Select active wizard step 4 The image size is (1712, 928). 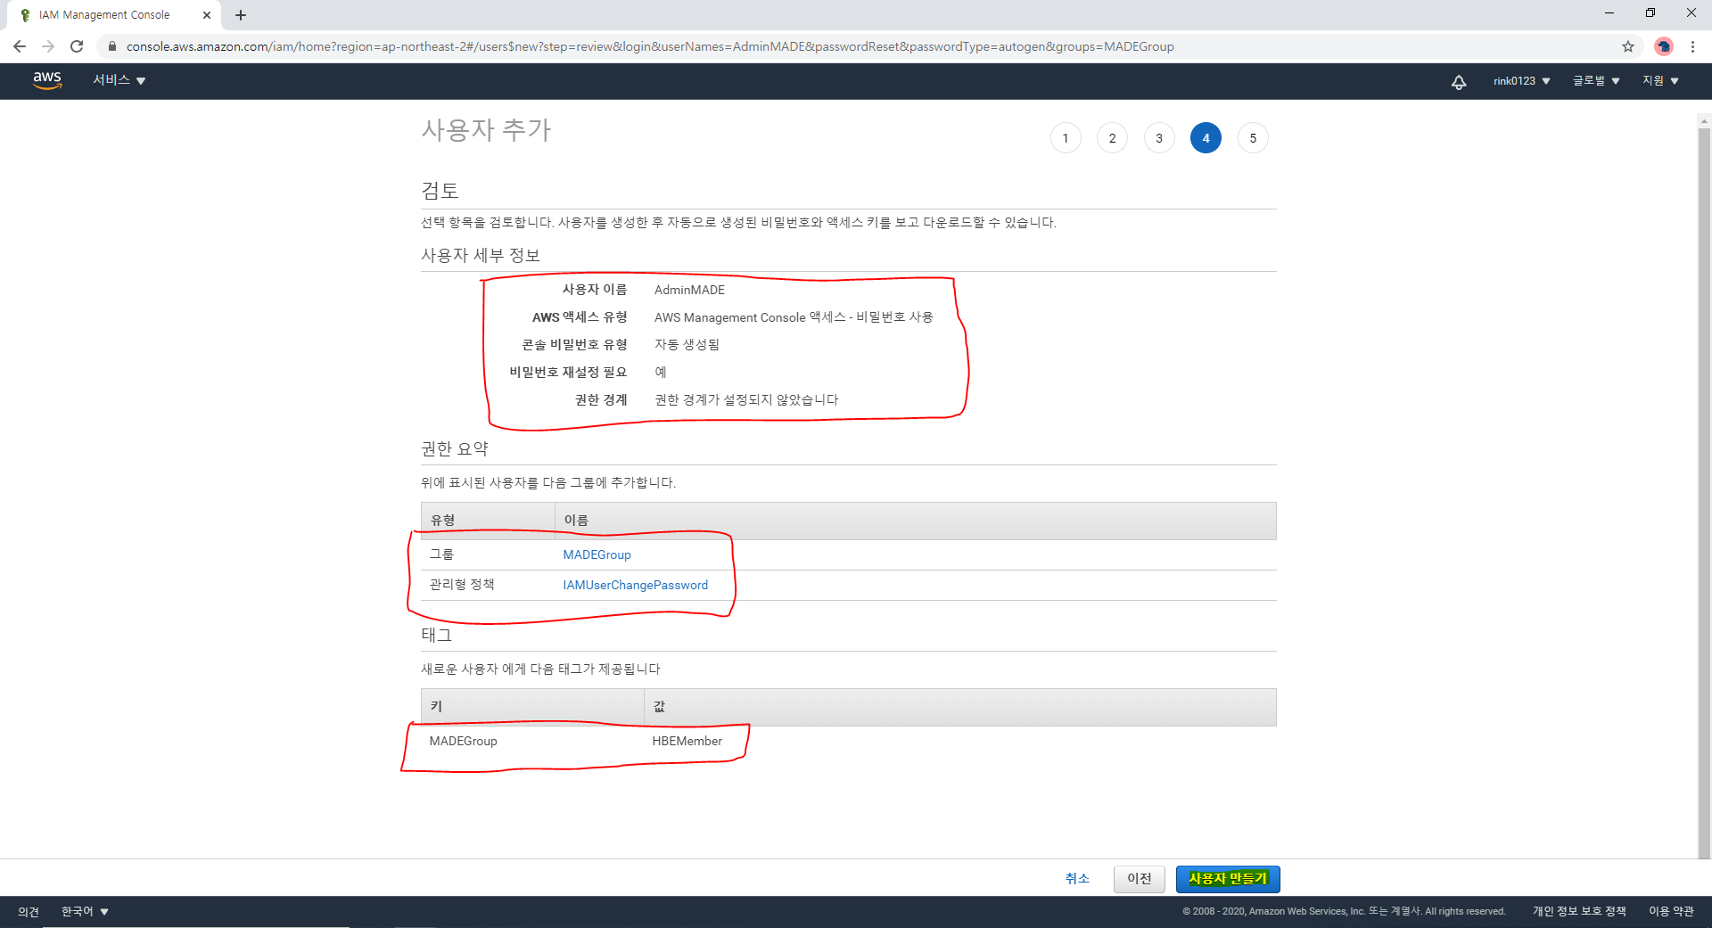pos(1206,138)
